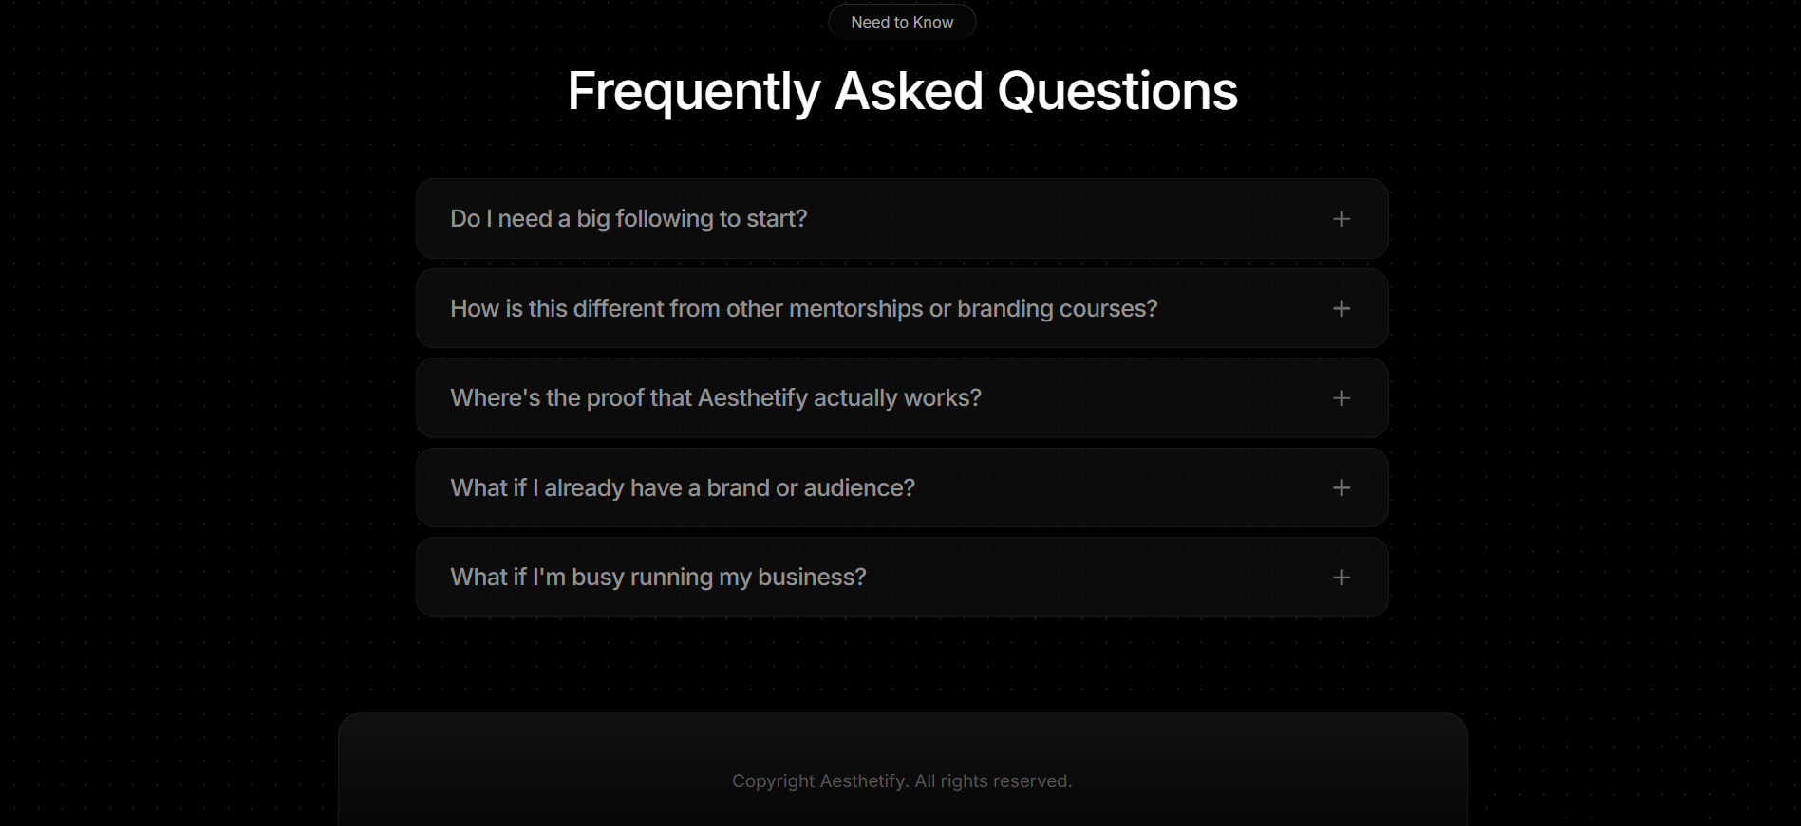Viewport: 1801px width, 826px height.
Task: Expand "Where's the proof that Aesthetify actually works?"
Action: point(902,398)
